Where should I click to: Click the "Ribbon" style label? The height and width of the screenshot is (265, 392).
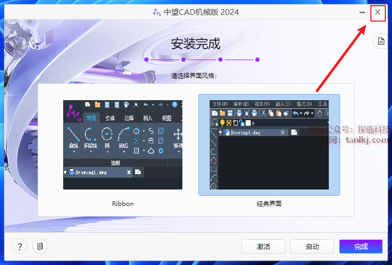pos(123,204)
